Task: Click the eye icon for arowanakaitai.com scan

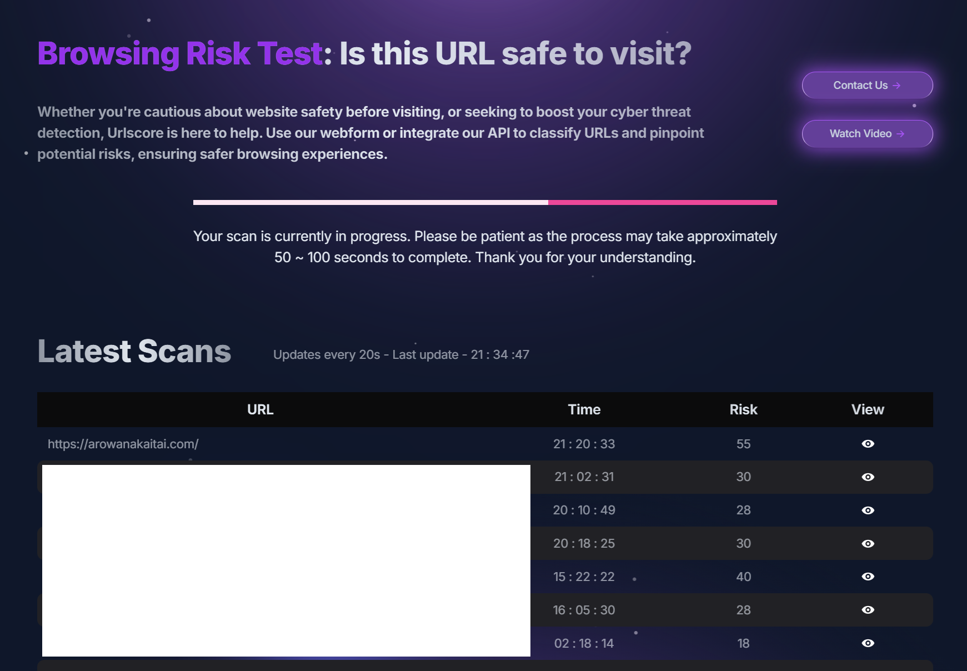Action: tap(868, 444)
